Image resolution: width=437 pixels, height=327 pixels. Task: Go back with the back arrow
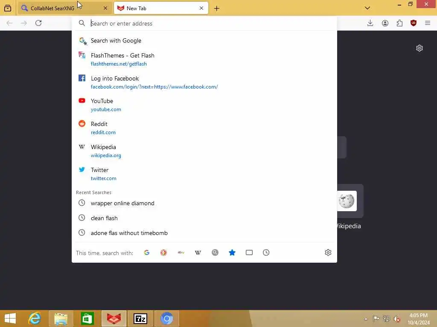tap(9, 23)
